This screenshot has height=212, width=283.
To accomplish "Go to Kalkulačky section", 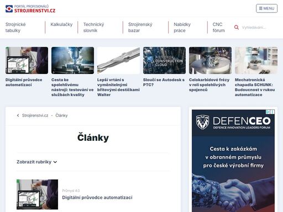I will tap(61, 24).
